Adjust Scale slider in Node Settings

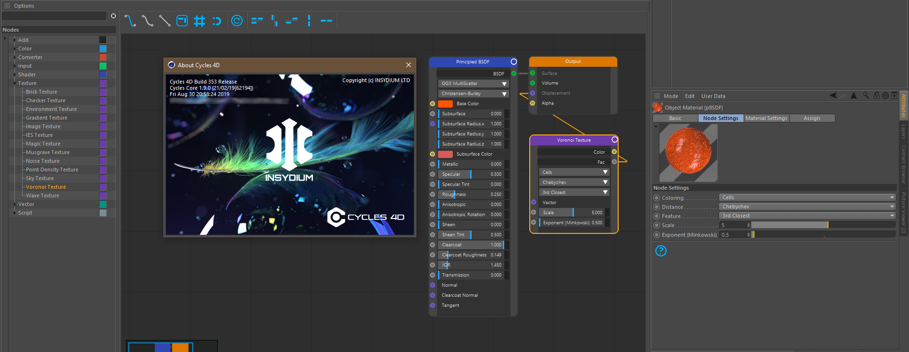(x=823, y=225)
